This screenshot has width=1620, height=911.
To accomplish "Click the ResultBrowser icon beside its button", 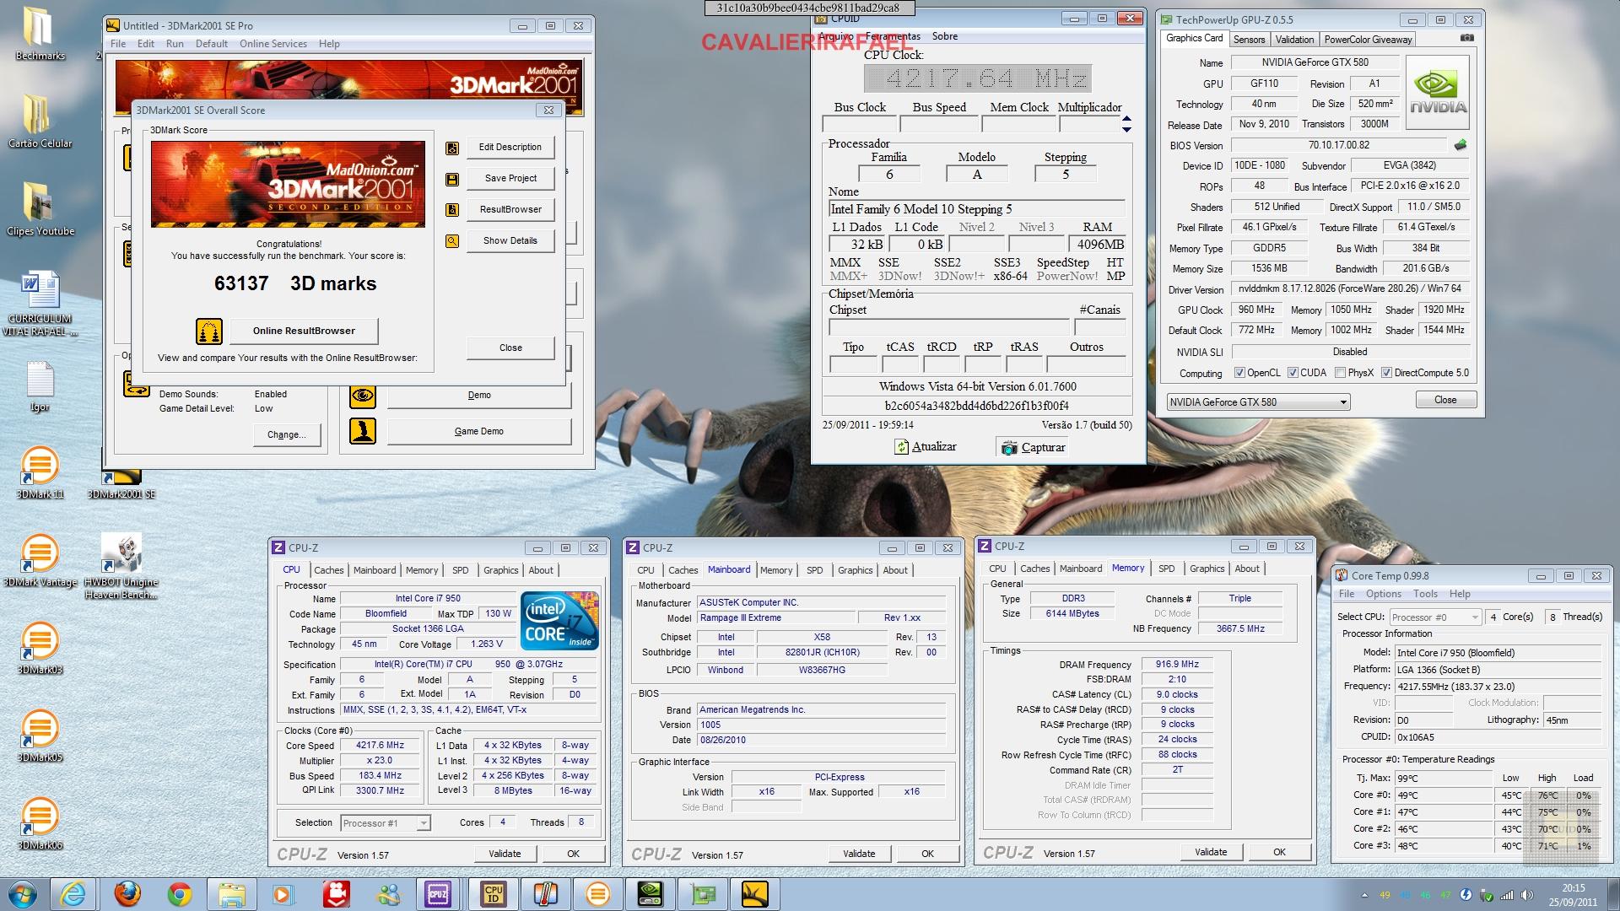I will [452, 210].
